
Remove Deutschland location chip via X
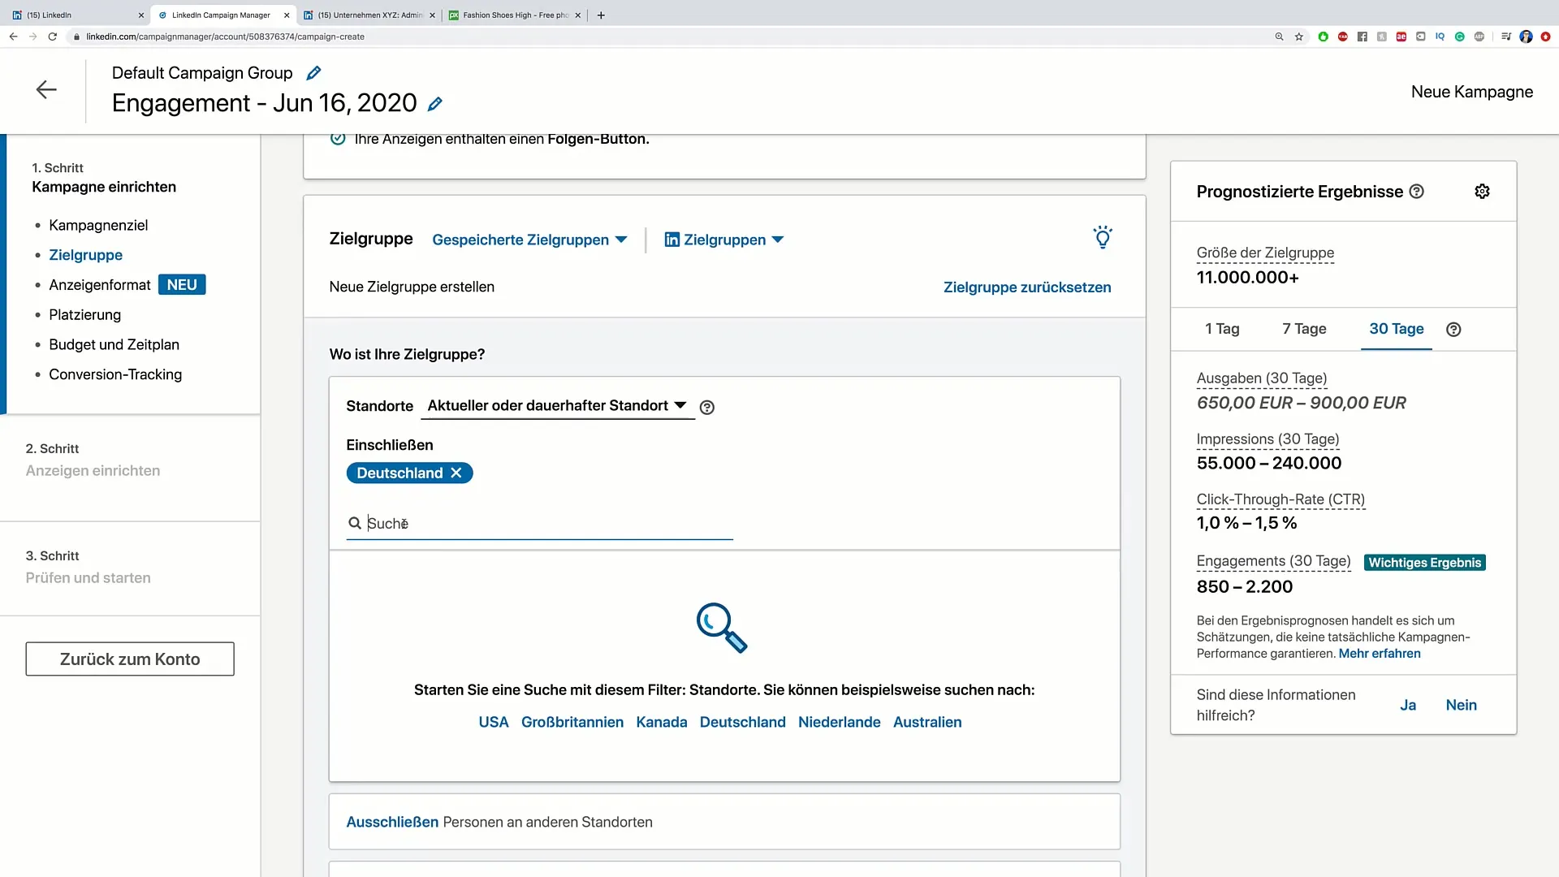point(456,473)
